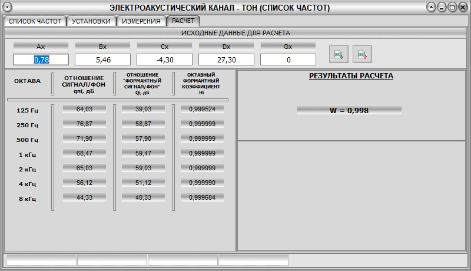Click the CSV icon with blue down arrow
The width and height of the screenshot is (471, 271).
(x=339, y=54)
